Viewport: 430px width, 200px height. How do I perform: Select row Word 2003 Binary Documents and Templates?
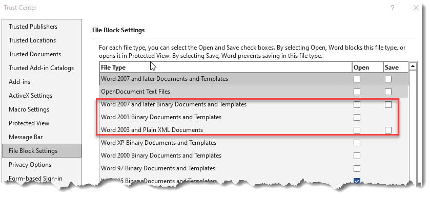pos(254,117)
